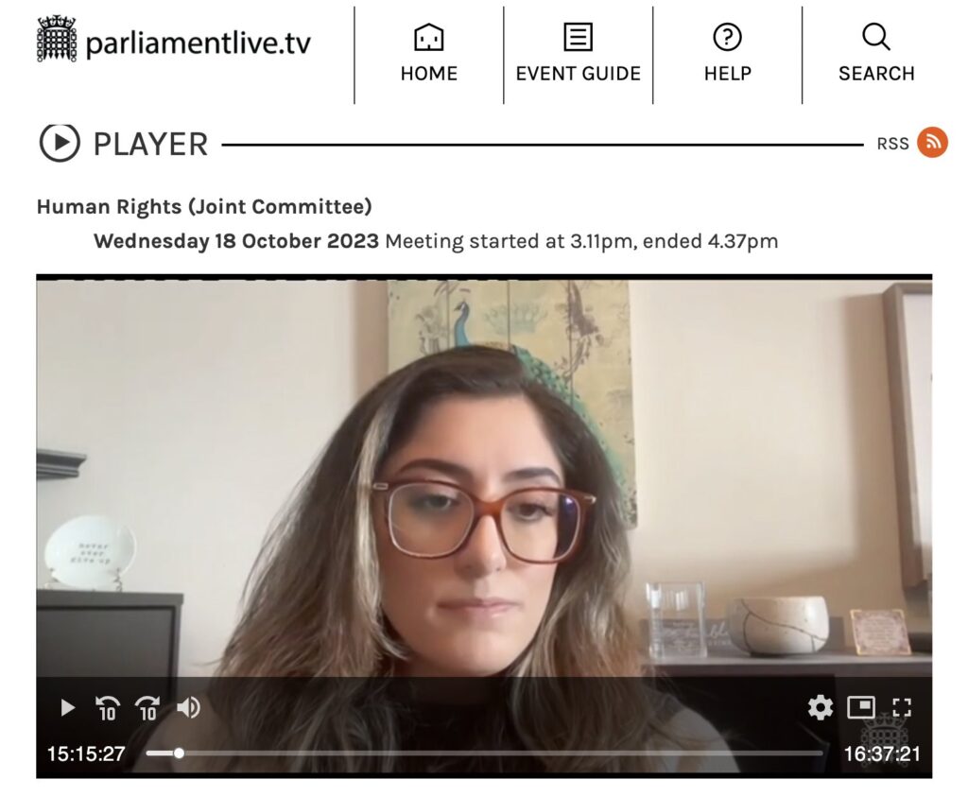Mute the video volume
This screenshot has height=797, width=968.
click(188, 707)
